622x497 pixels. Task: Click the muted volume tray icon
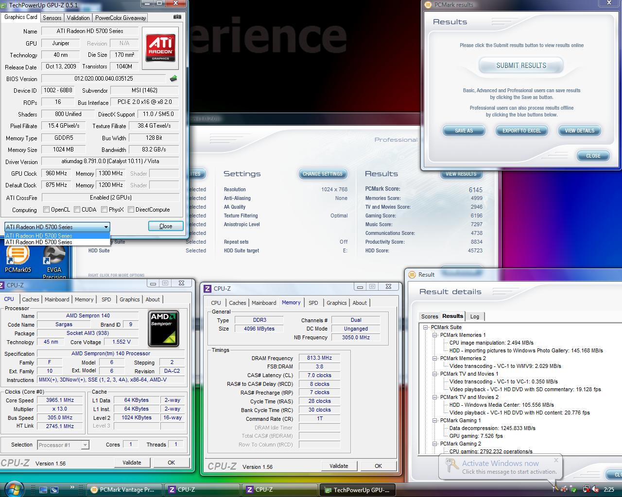click(595, 489)
